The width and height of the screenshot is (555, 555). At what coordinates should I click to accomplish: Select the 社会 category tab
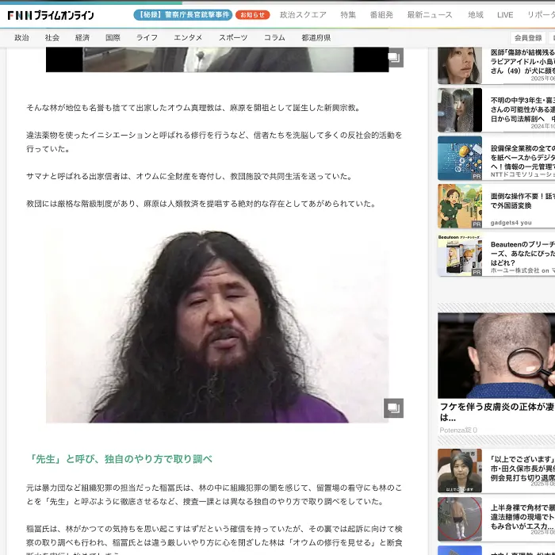click(x=52, y=37)
